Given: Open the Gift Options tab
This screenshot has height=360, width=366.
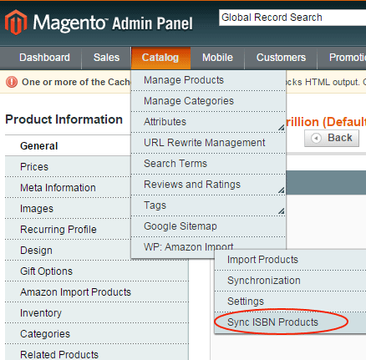Looking at the screenshot, I should pyautogui.click(x=97, y=271).
